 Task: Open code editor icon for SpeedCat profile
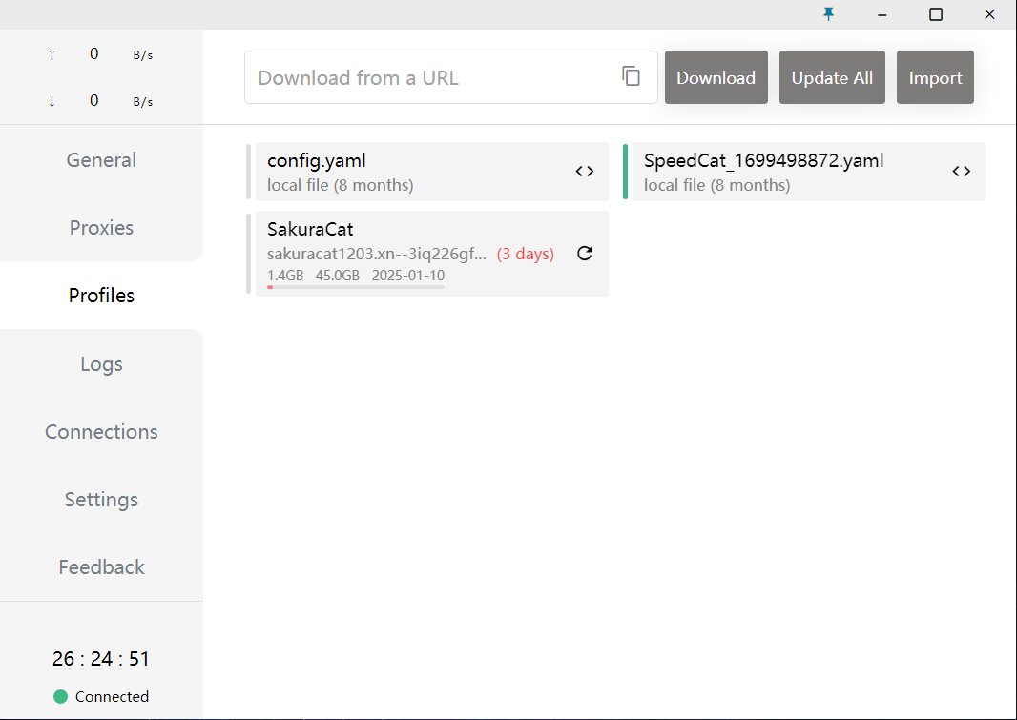[962, 172]
